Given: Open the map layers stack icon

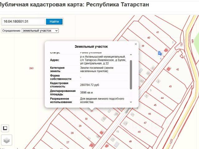Looking at the screenshot, I should pyautogui.click(x=7, y=140).
